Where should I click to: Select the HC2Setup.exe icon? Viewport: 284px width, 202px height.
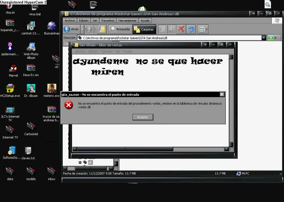(10, 91)
